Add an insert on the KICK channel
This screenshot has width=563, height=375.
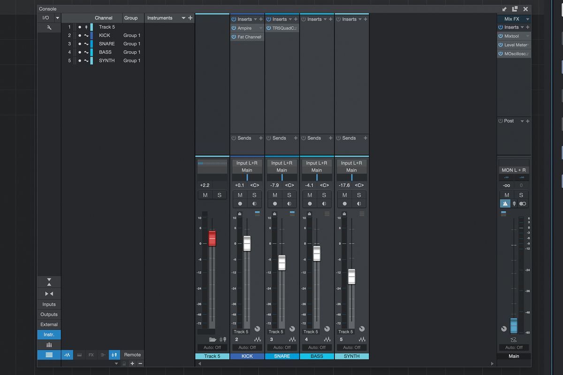pyautogui.click(x=261, y=19)
